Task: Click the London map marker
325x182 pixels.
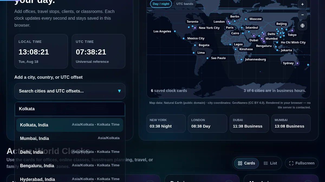Action: pyautogui.click(x=228, y=22)
